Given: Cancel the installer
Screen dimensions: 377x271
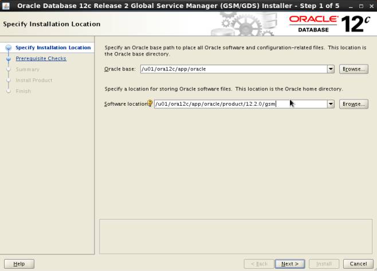Looking at the screenshot, I should [358, 264].
